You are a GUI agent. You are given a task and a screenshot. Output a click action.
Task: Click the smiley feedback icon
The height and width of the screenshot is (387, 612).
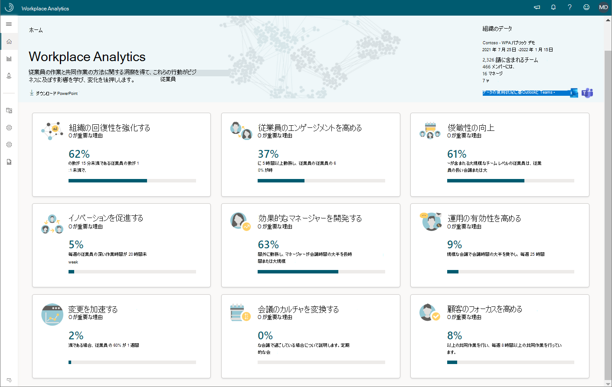click(586, 7)
